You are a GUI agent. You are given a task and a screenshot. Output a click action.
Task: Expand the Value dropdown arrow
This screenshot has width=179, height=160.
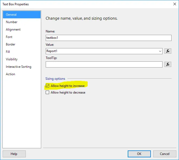pos(160,51)
